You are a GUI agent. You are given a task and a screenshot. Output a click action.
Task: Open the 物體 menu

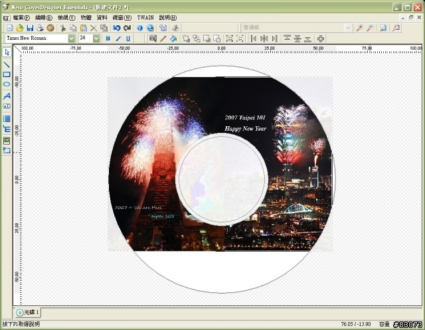click(x=86, y=18)
